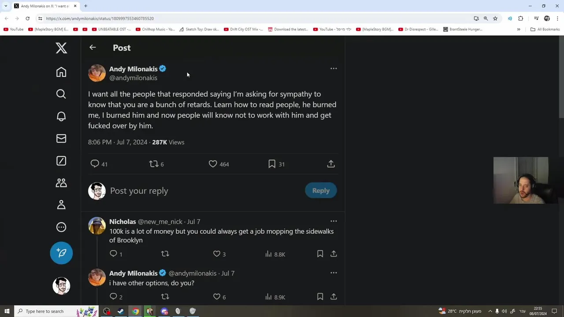Open Messages envelope in sidebar
Screen dimensions: 564x317
61,138
